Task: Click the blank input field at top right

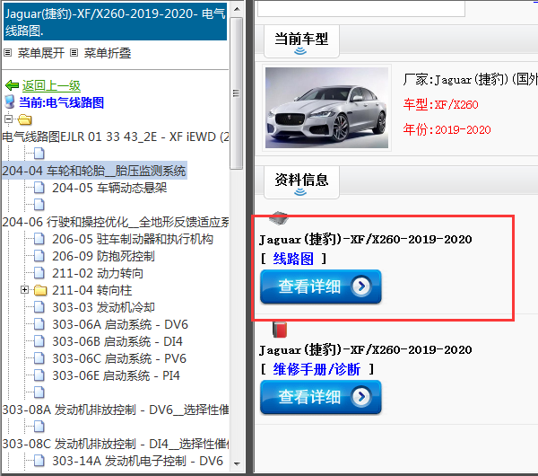Action: (361, 8)
